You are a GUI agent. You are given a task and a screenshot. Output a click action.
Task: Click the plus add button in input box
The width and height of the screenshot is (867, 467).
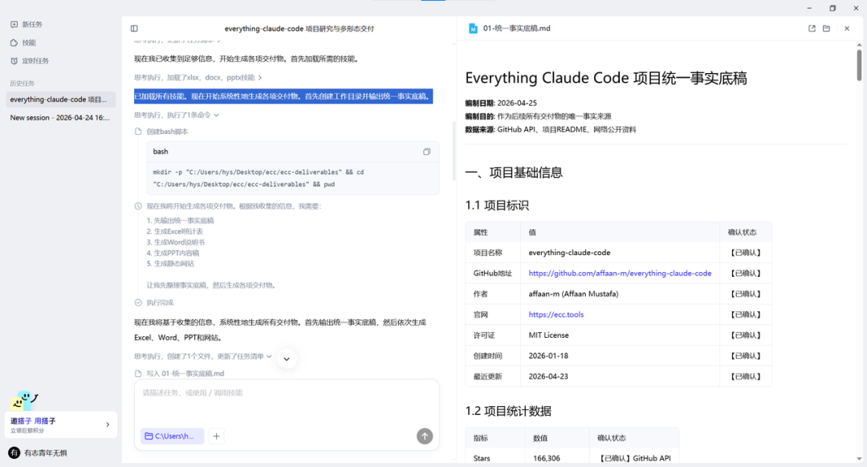(x=216, y=436)
